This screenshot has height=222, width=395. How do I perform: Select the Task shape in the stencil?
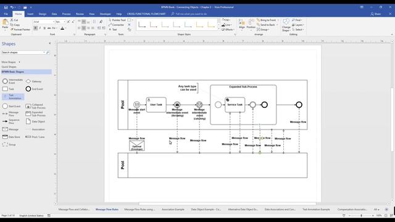pyautogui.click(x=8, y=89)
